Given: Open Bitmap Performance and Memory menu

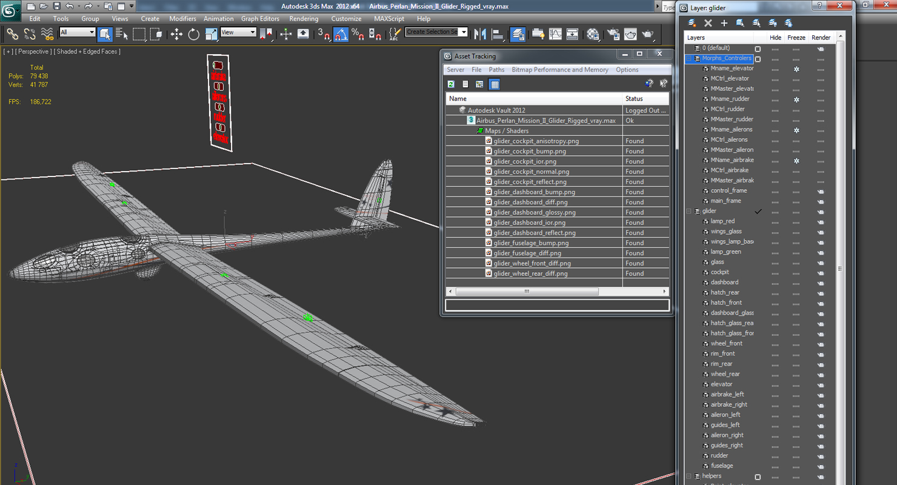Looking at the screenshot, I should 560,70.
